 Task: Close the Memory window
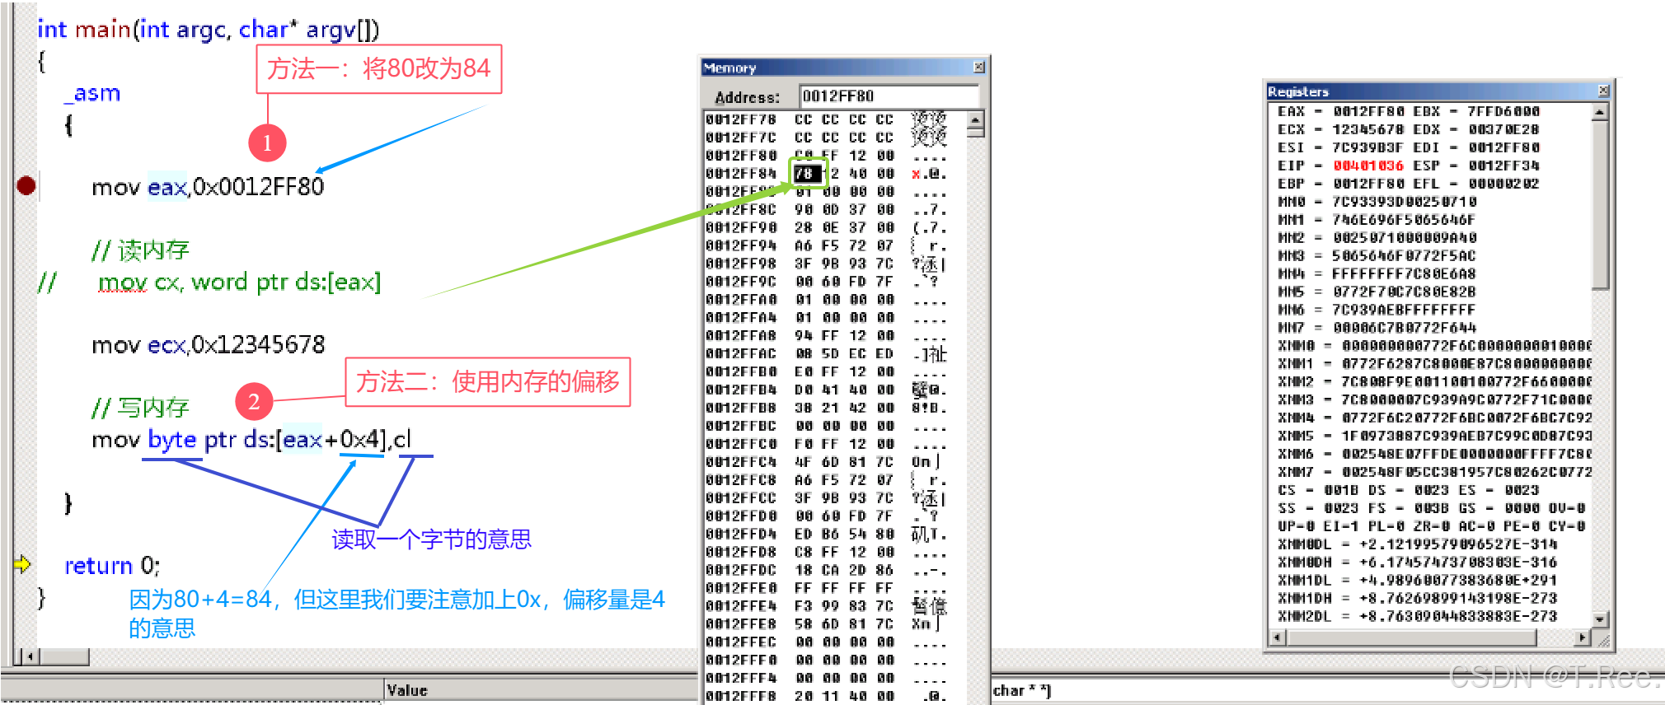pyautogui.click(x=978, y=68)
